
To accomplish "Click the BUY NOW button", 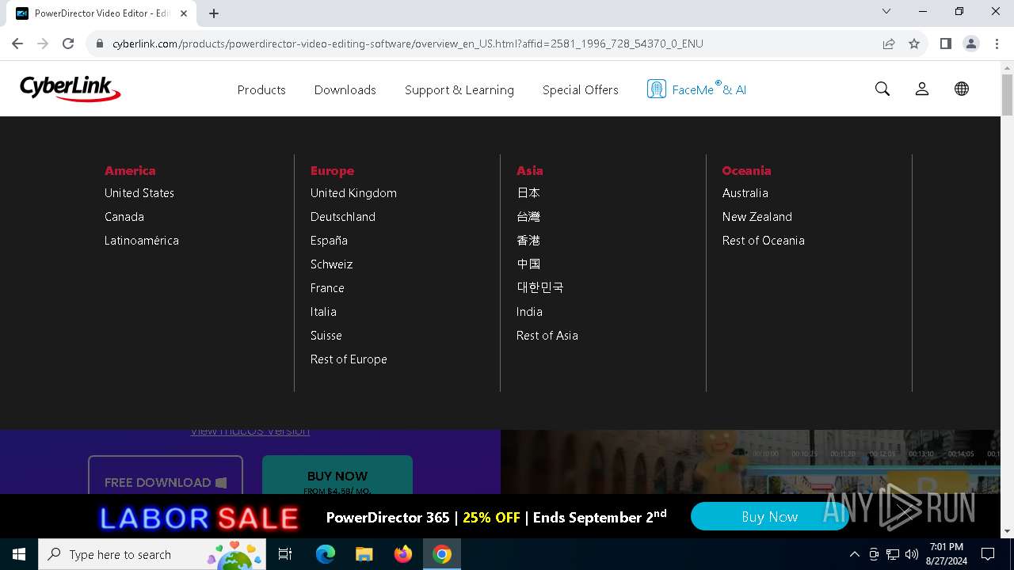I will point(337,475).
